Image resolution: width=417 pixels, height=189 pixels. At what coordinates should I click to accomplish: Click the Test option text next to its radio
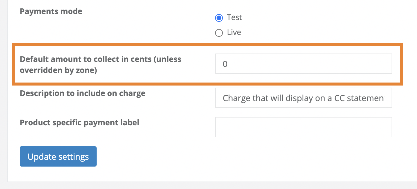235,17
